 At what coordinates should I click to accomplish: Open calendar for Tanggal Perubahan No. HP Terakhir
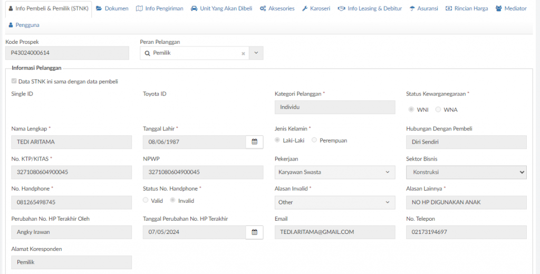255,232
